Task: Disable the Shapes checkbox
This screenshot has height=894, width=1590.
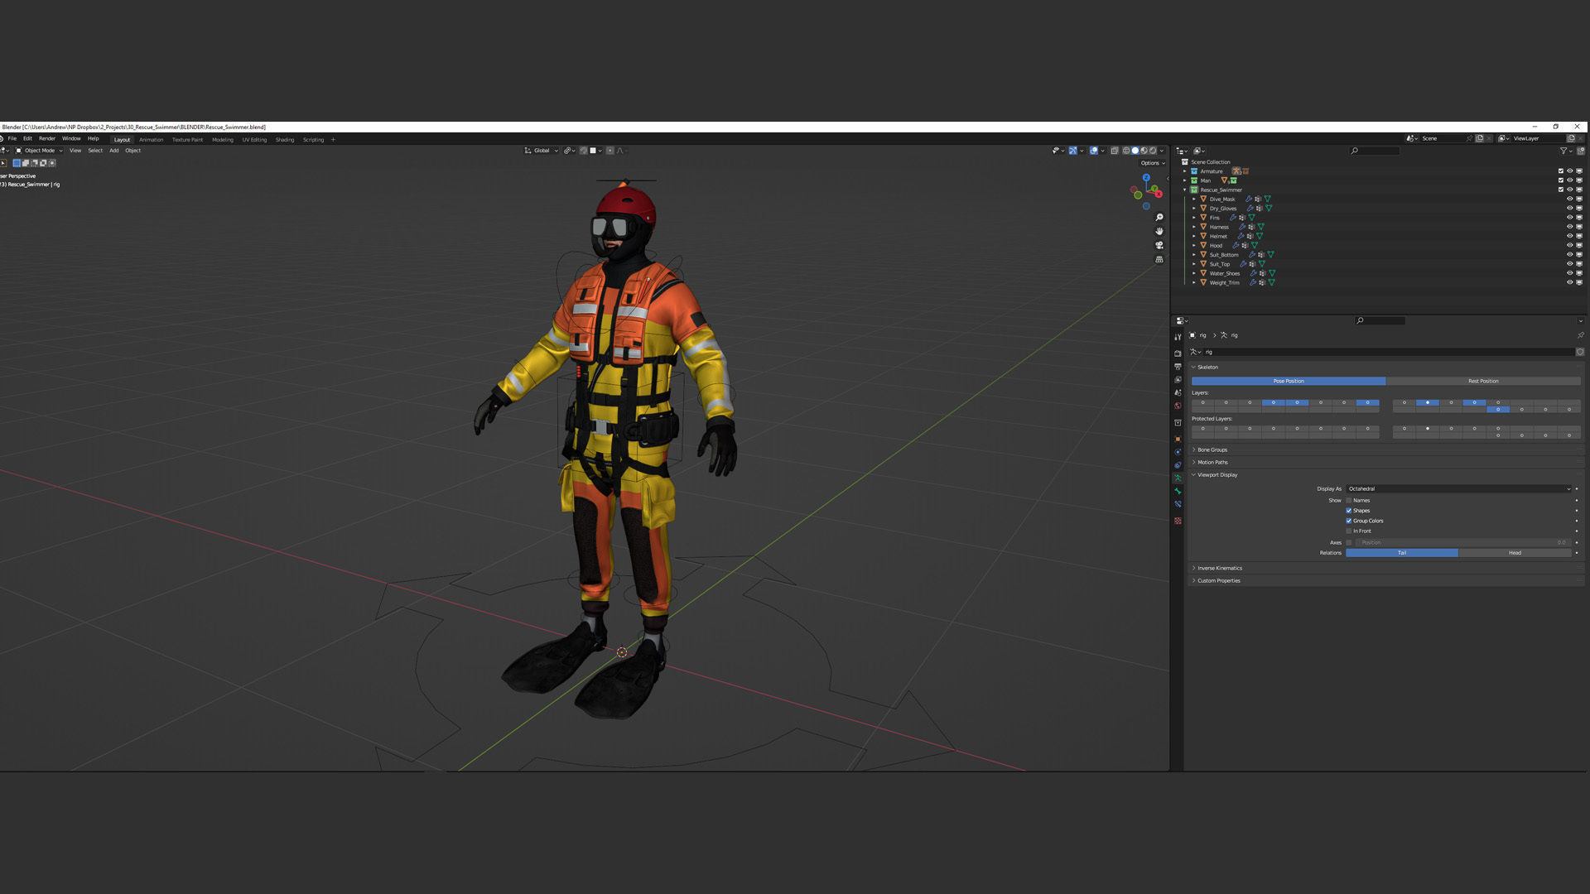Action: (1349, 511)
